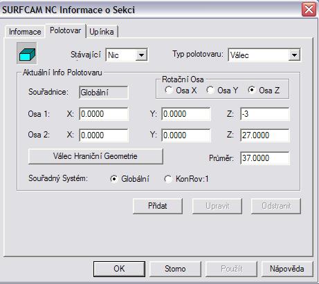Select the Polotovar tab
Viewport: 319px width, 284px height.
coord(65,30)
